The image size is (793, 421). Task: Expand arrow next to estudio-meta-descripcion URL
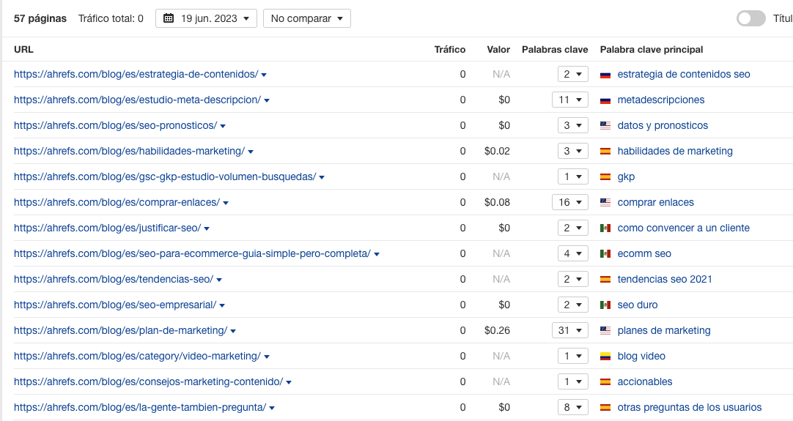point(267,100)
